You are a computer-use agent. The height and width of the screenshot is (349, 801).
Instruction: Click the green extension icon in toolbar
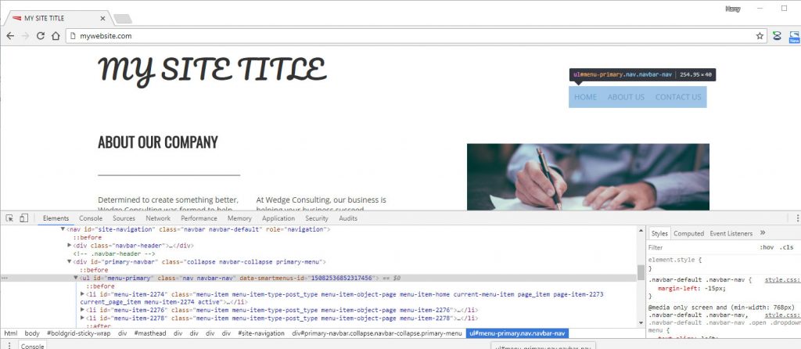point(777,36)
